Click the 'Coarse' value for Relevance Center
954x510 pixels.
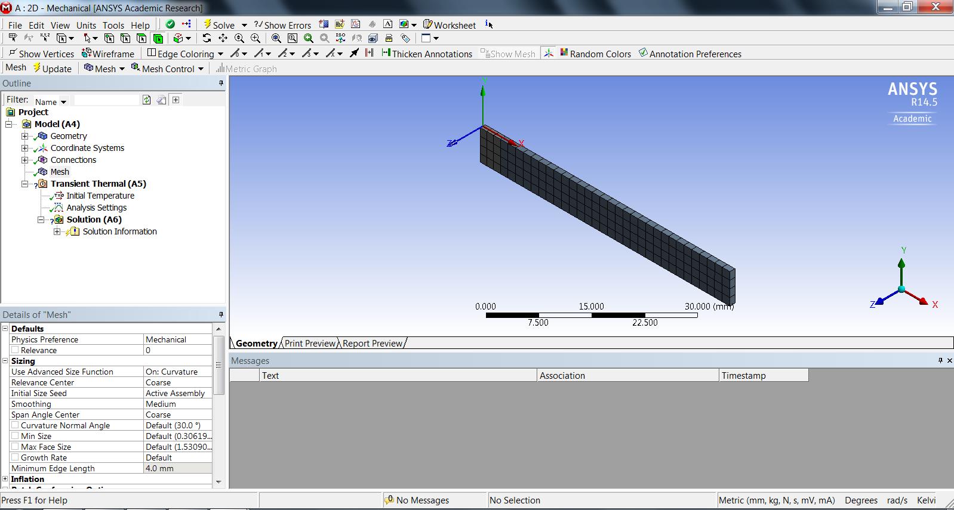pos(178,382)
